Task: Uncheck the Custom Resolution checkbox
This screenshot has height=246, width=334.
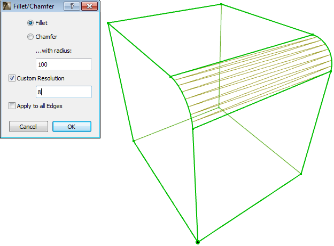Action: click(x=12, y=78)
